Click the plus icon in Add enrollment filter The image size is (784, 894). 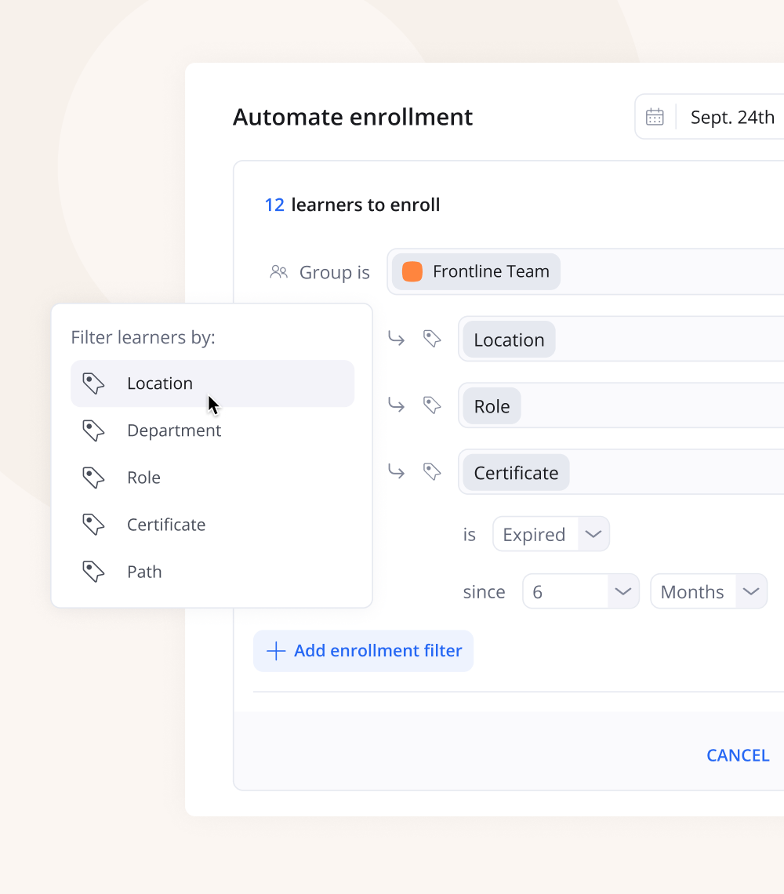(x=275, y=651)
